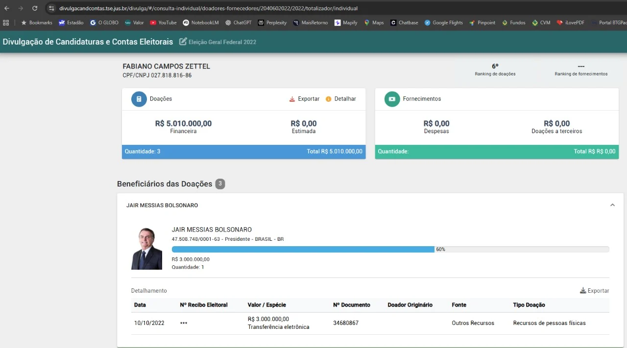Click the site info icon in address bar

coord(51,8)
